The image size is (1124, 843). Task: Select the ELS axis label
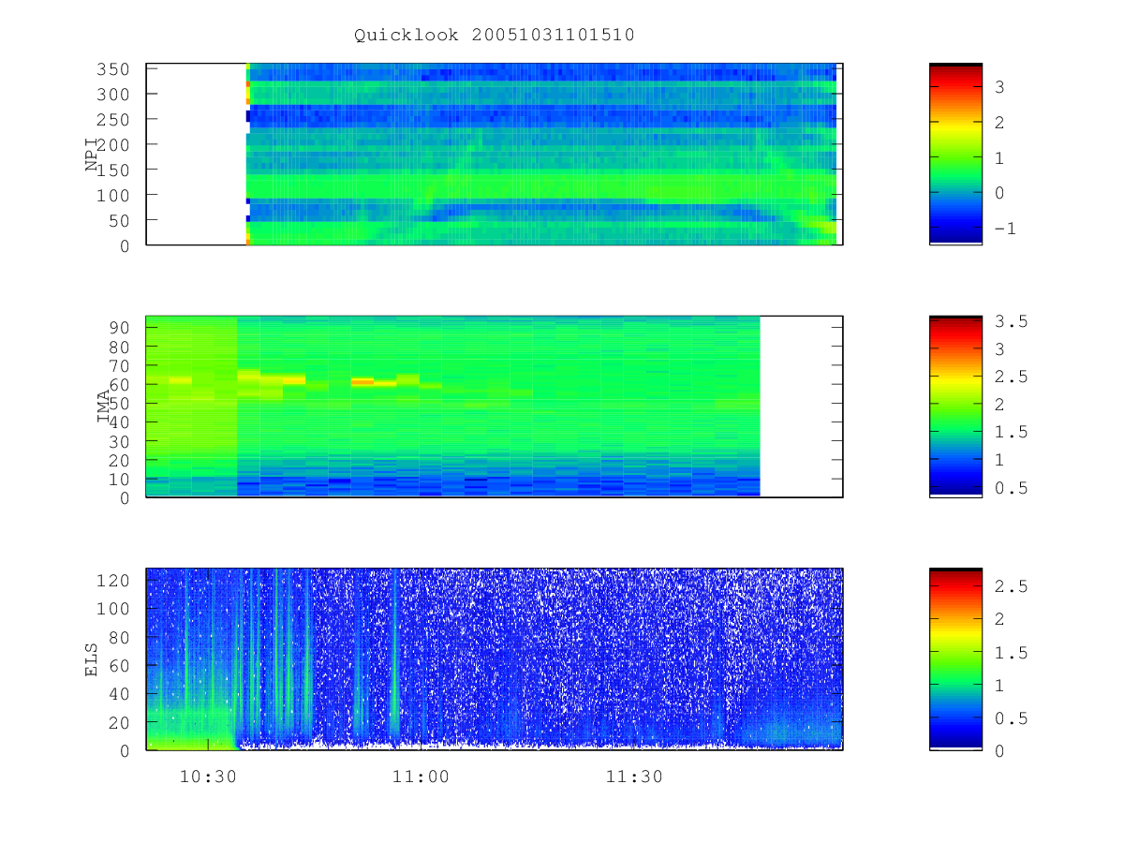pos(92,659)
